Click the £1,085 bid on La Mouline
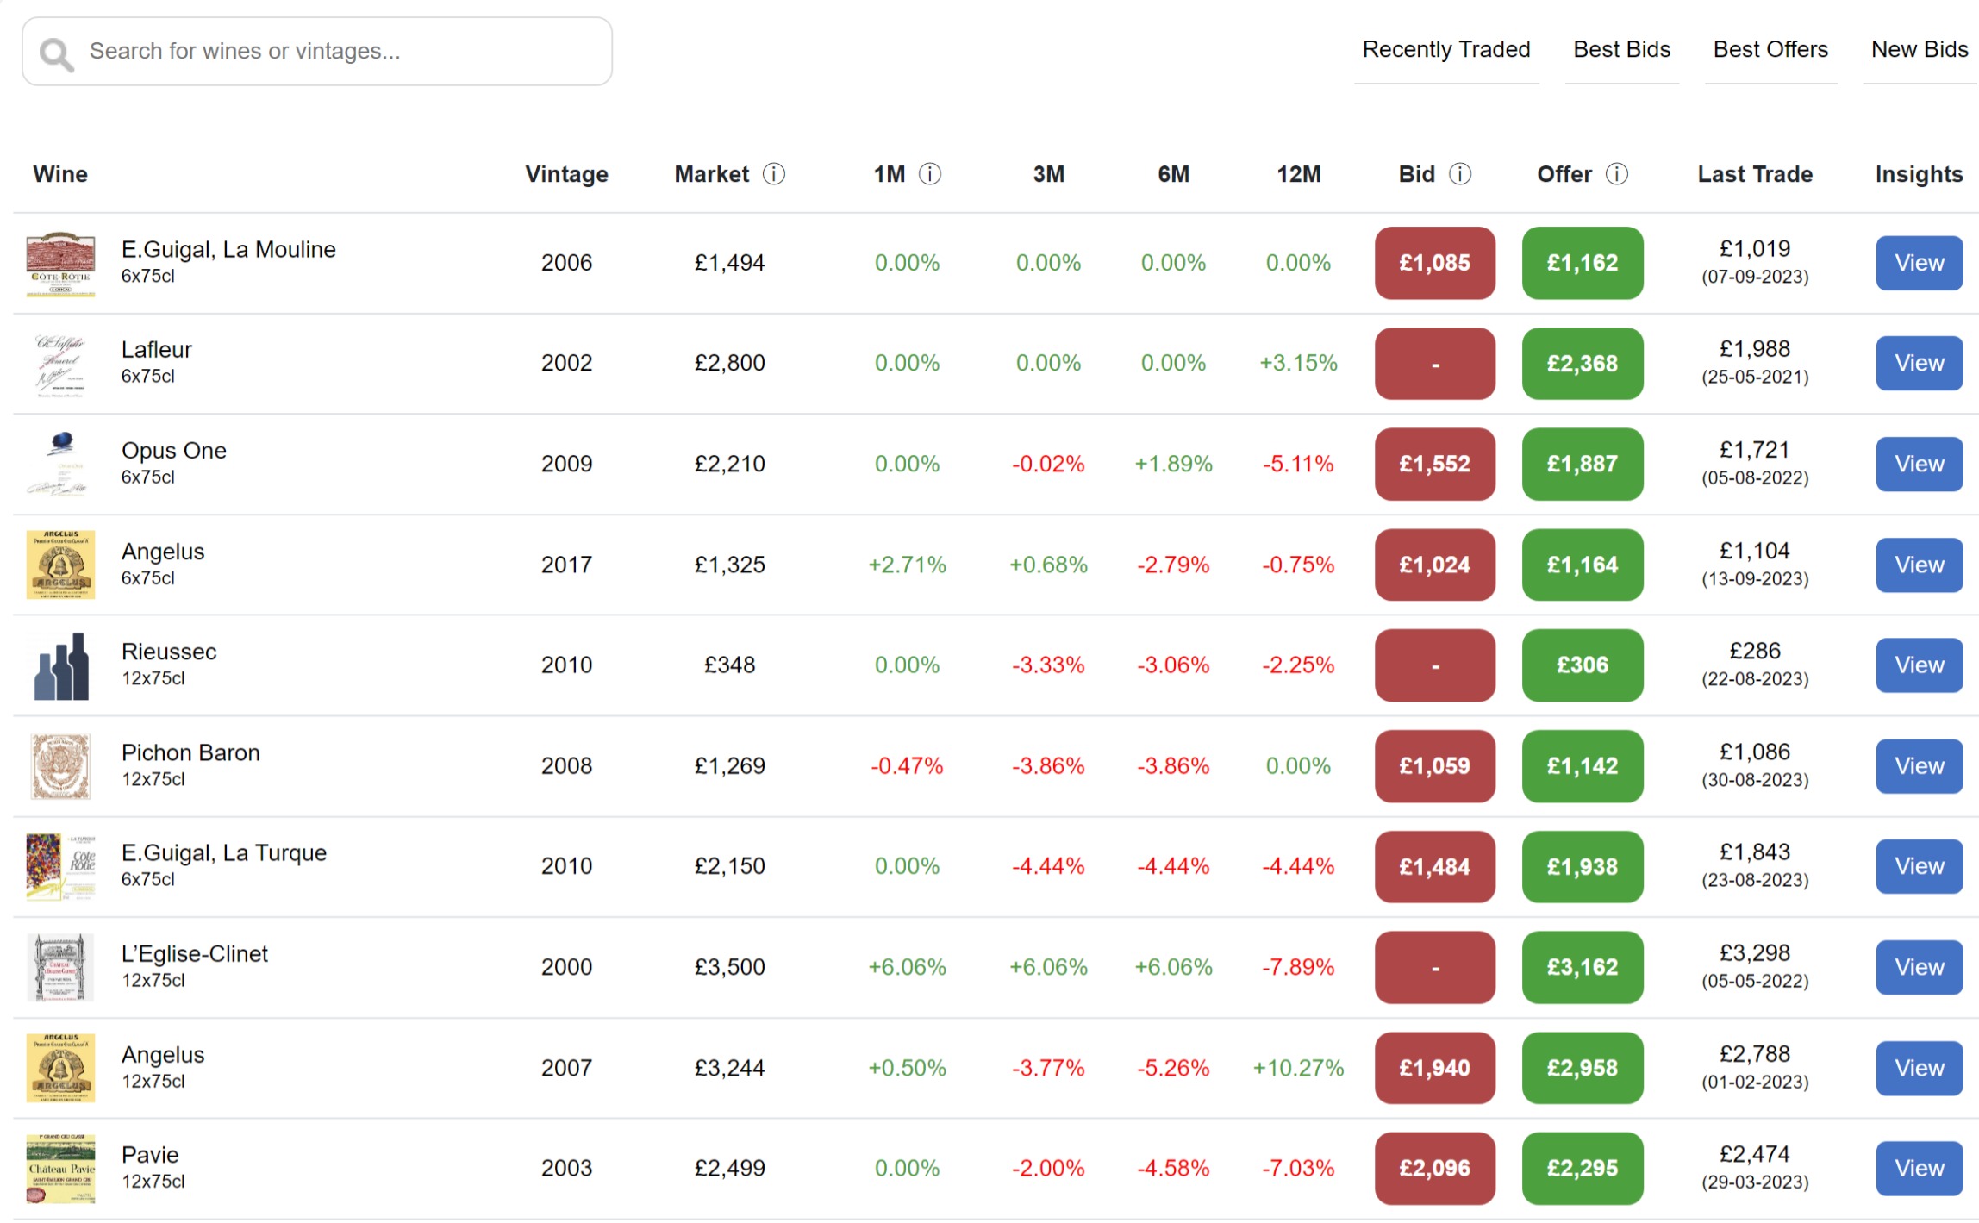Viewport: 1979px width, 1223px height. [1435, 263]
